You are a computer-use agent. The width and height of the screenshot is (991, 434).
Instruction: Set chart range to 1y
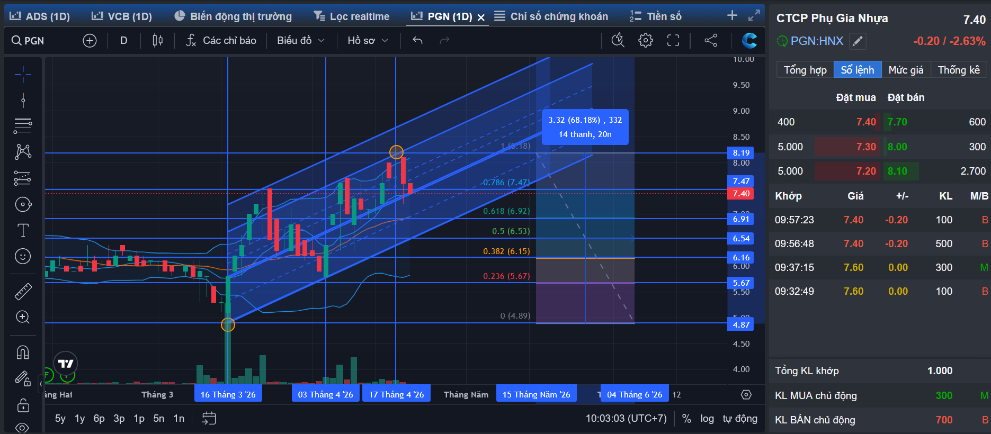click(79, 419)
